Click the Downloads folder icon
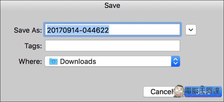 click(x=53, y=61)
